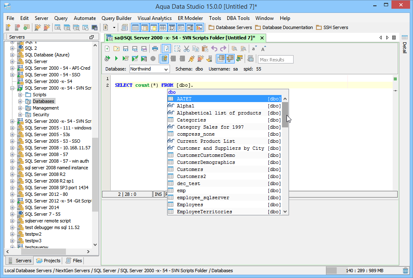Screen dimensions: 413x278
Task: Open the Query Builder menu
Action: point(117,18)
